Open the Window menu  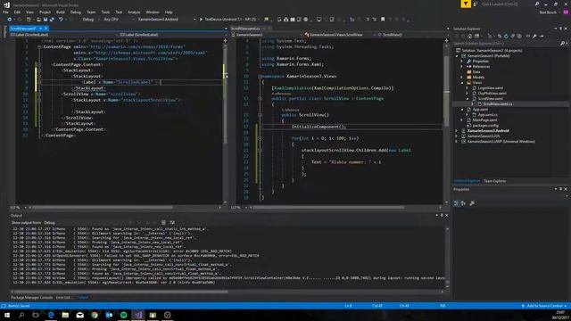(153, 12)
